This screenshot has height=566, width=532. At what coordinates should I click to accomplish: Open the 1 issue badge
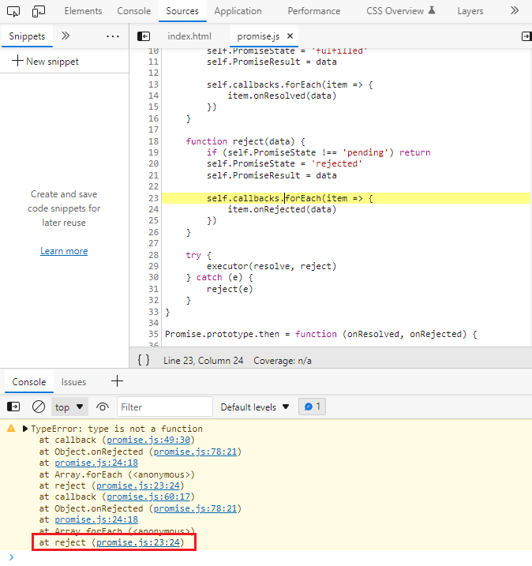click(313, 407)
